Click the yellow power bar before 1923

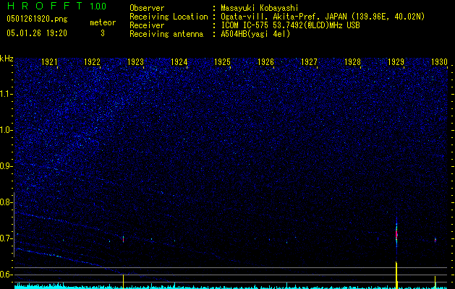(x=123, y=281)
